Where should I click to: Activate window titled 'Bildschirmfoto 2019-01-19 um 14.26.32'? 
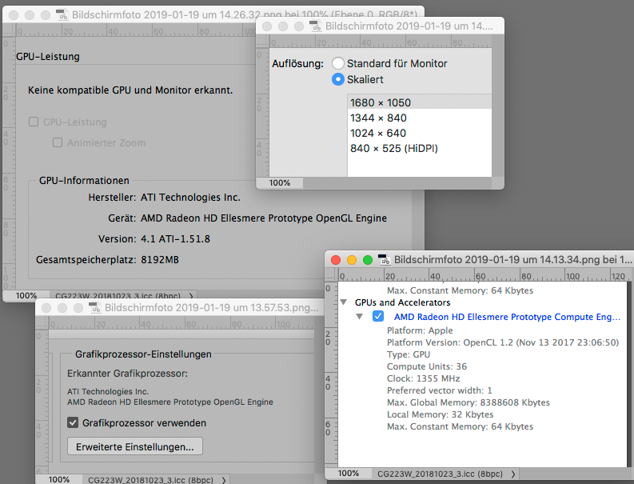click(245, 15)
